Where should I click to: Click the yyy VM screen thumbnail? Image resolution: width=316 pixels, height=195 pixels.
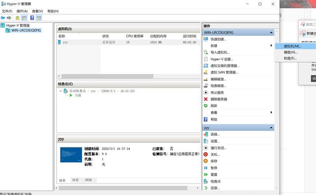click(71, 155)
